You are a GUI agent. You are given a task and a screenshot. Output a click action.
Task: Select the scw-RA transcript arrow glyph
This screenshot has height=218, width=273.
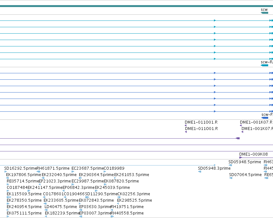point(264,65)
